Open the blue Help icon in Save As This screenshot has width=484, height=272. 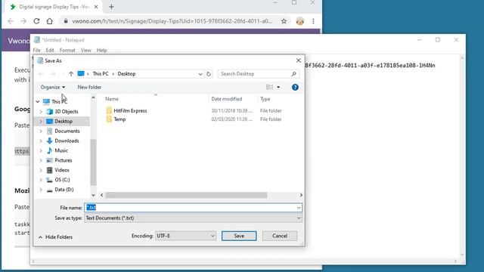[x=295, y=88]
